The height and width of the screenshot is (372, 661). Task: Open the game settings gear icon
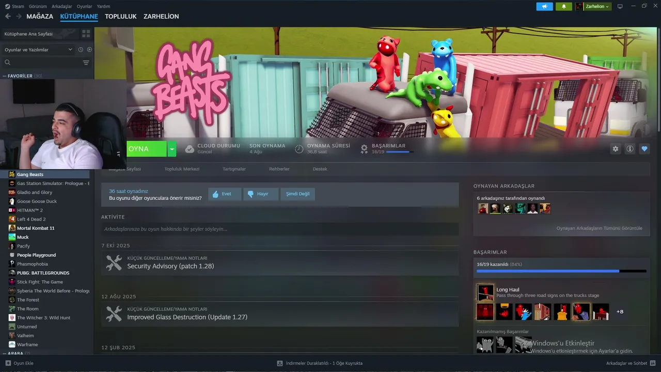(x=615, y=149)
